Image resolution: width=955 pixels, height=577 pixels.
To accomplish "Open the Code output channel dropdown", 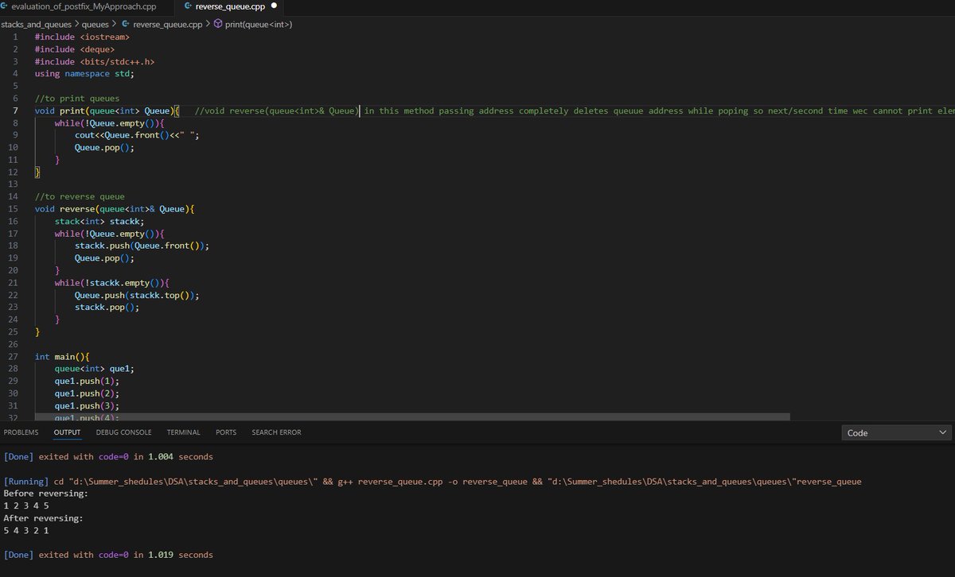I will [897, 432].
